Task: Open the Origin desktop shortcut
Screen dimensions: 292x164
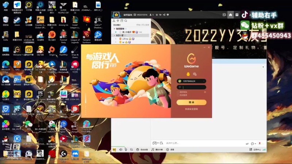Action: [52, 51]
